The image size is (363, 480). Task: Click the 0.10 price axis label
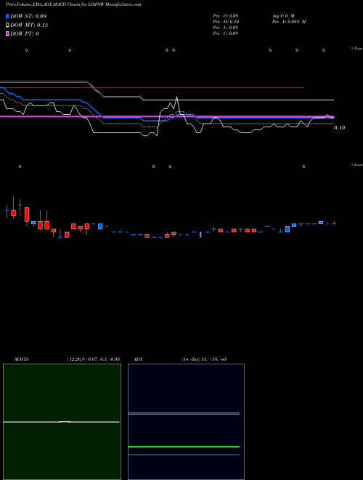[x=339, y=128]
